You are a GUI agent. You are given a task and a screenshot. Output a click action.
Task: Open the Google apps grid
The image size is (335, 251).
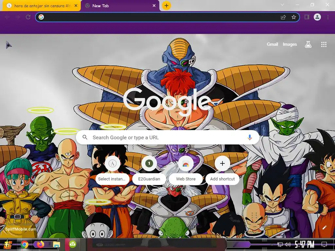pyautogui.click(x=324, y=44)
